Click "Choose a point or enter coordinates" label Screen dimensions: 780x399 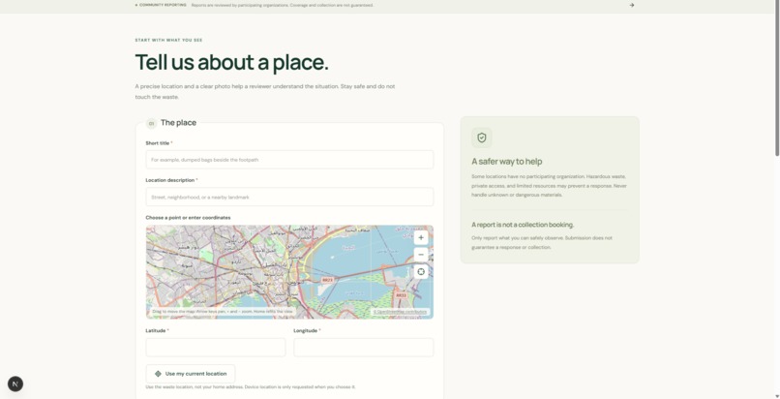point(188,217)
